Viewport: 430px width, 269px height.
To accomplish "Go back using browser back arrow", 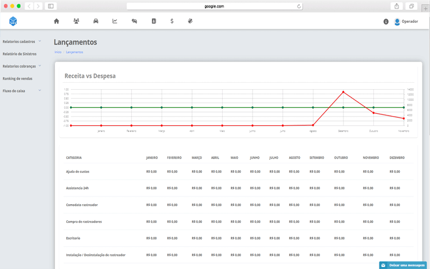I will pyautogui.click(x=29, y=6).
